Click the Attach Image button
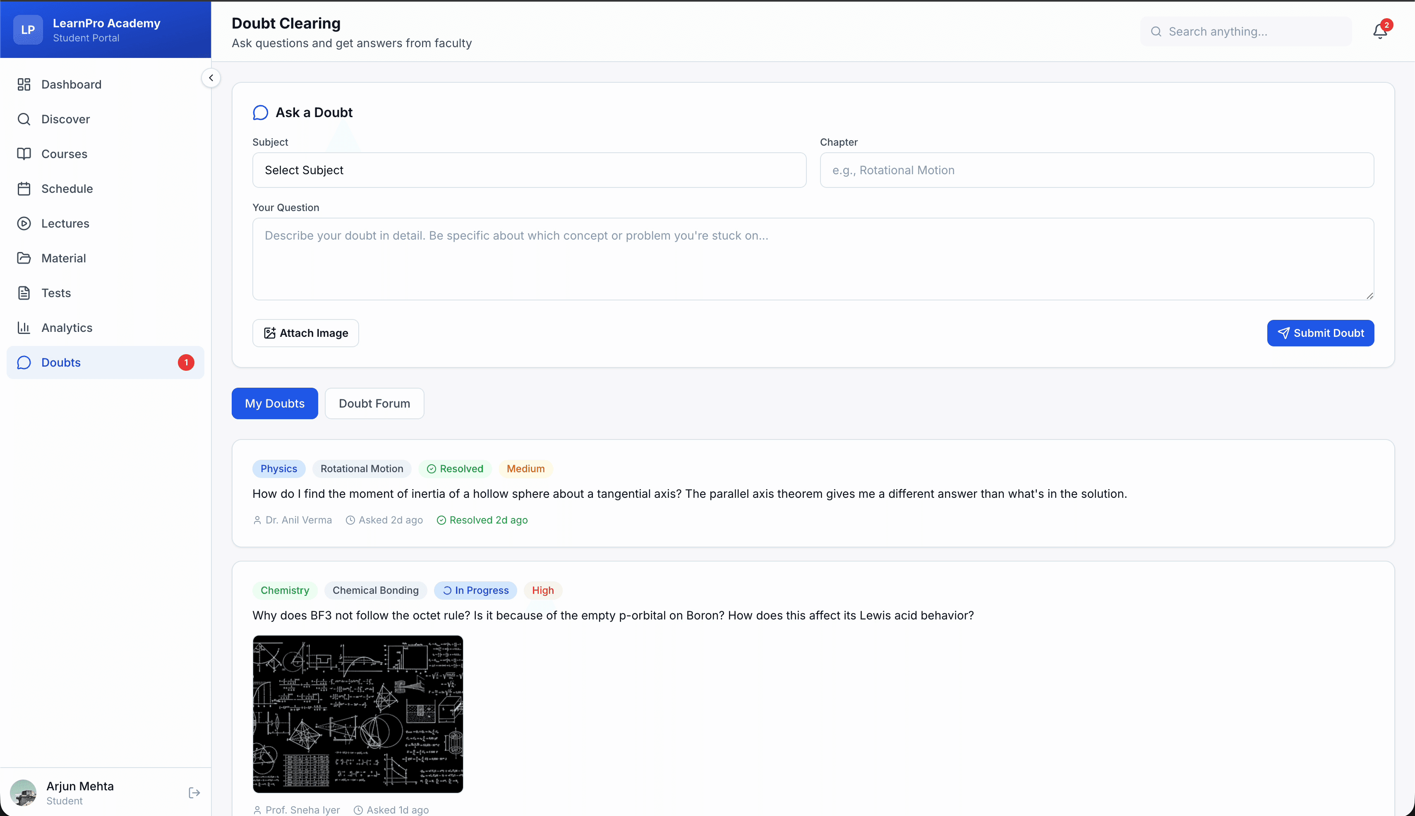 pyautogui.click(x=305, y=332)
